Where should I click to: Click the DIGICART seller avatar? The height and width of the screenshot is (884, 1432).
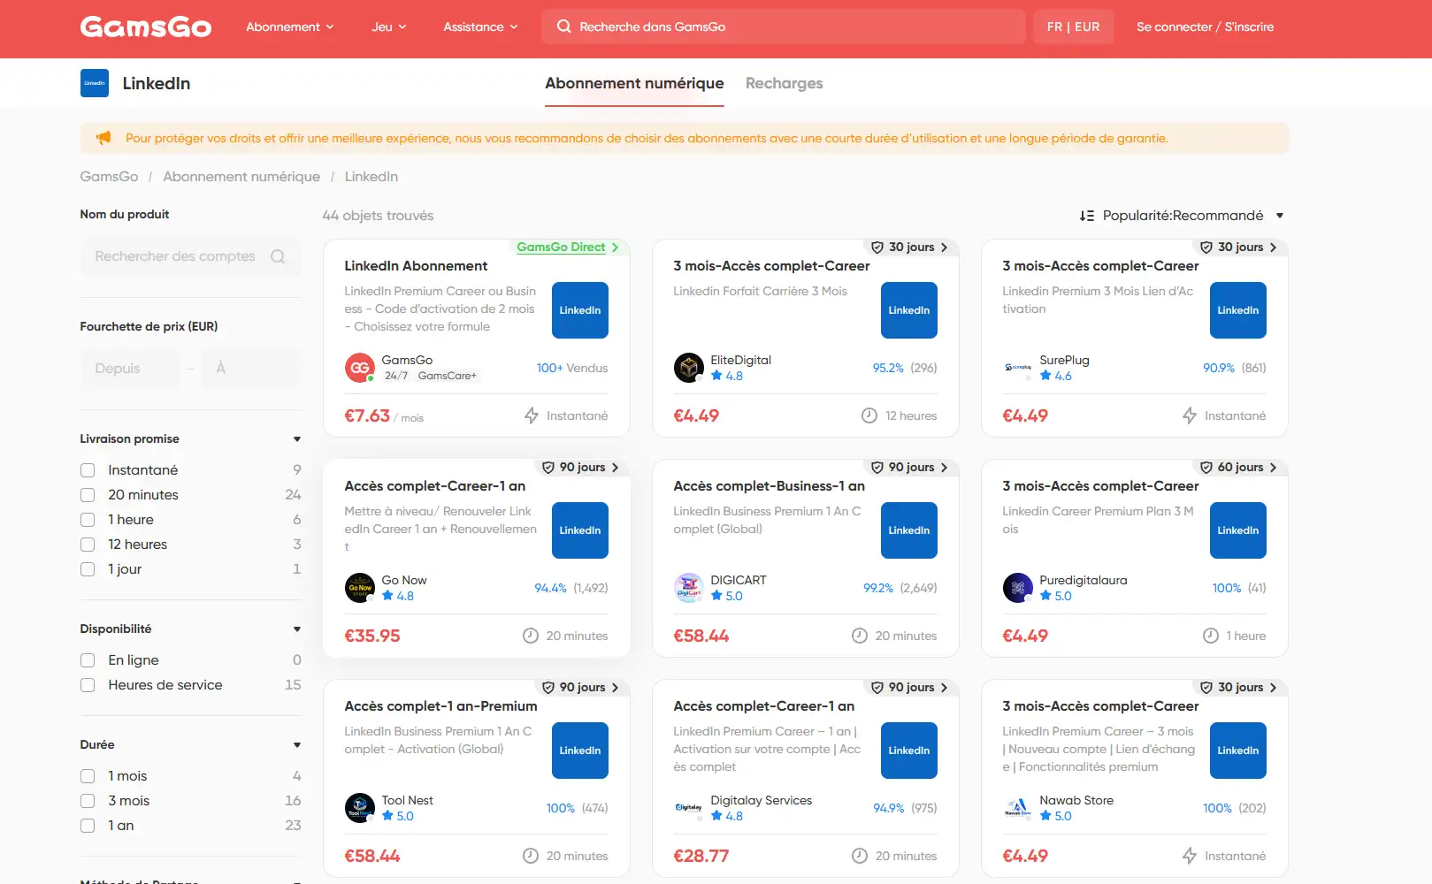point(689,588)
